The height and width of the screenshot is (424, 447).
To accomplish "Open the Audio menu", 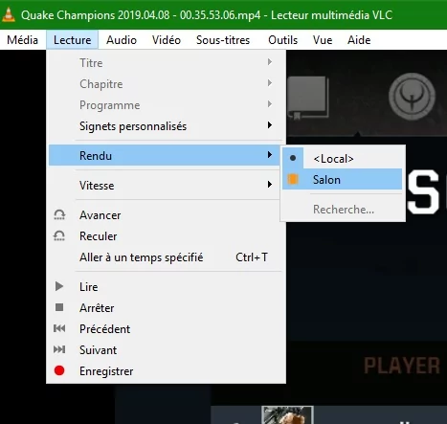I will [122, 40].
